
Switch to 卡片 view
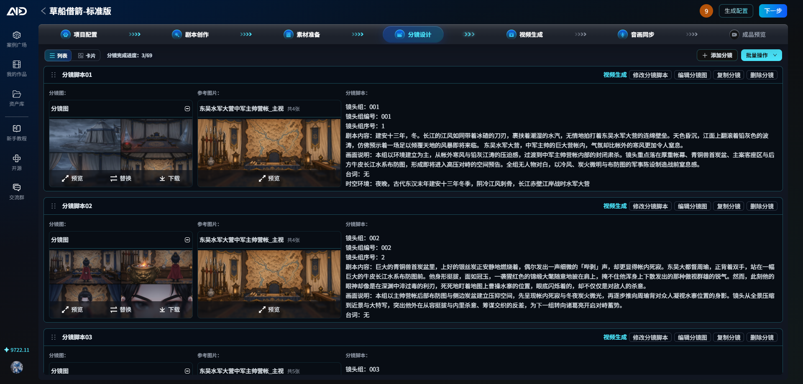click(87, 56)
